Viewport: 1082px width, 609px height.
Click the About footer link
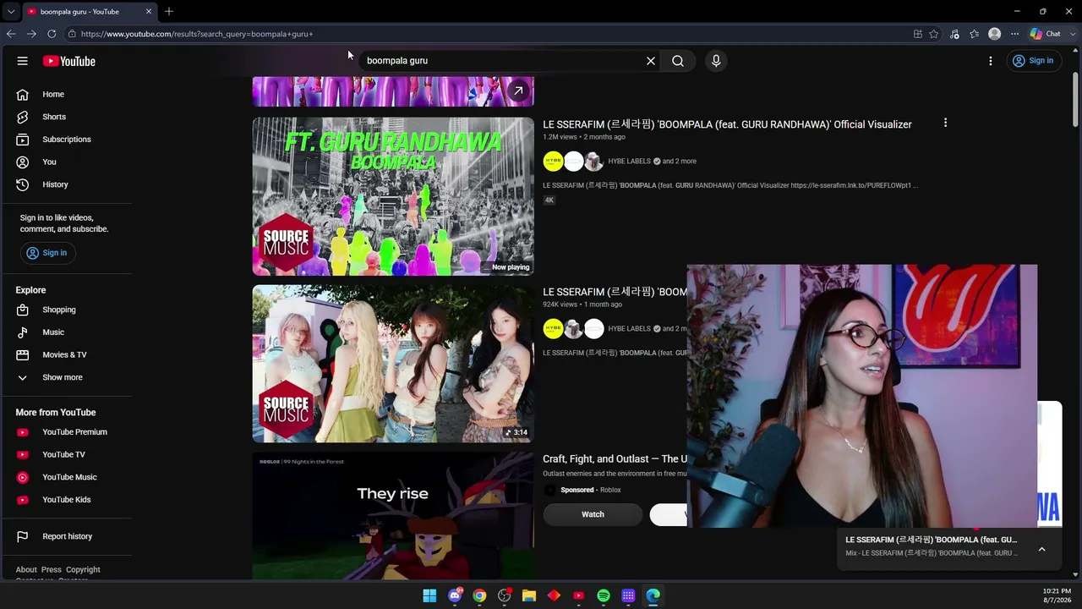(x=26, y=570)
